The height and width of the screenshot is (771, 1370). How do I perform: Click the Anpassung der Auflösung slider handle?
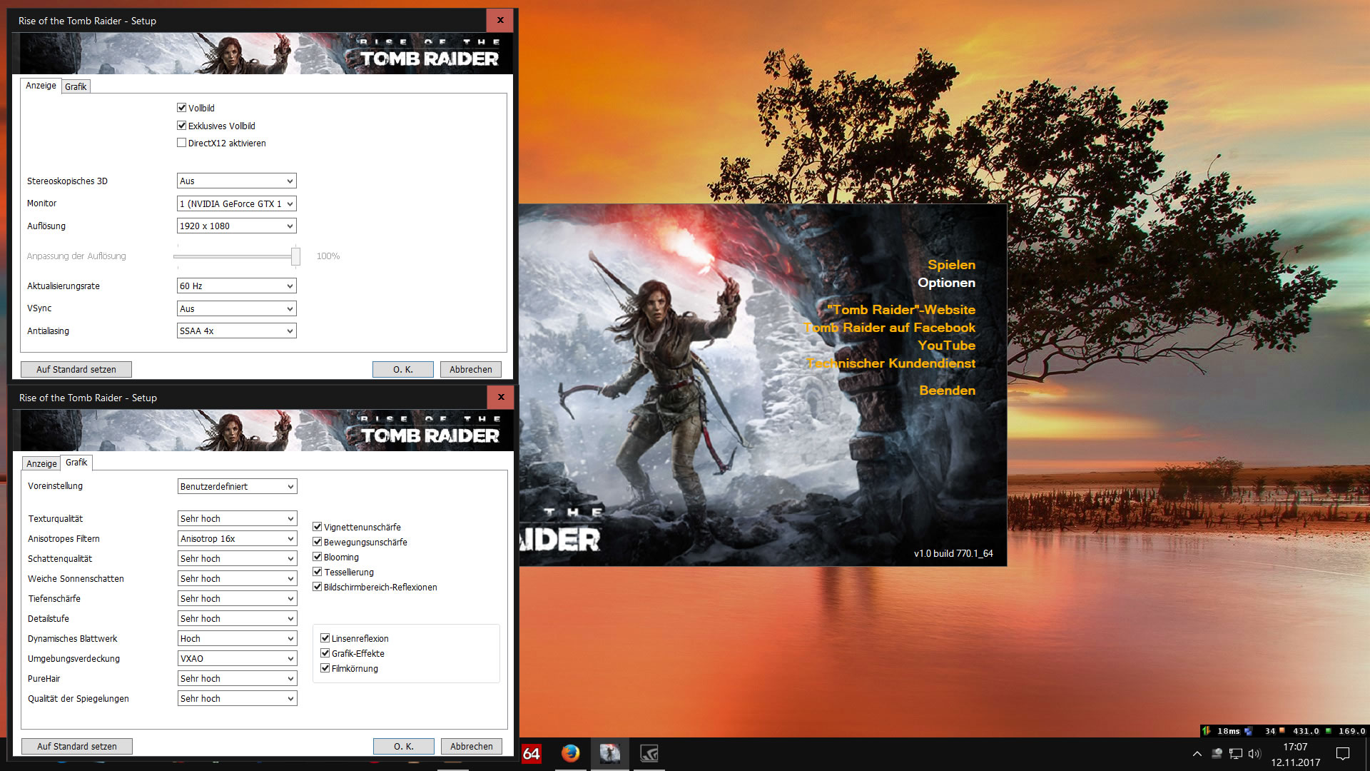(295, 256)
